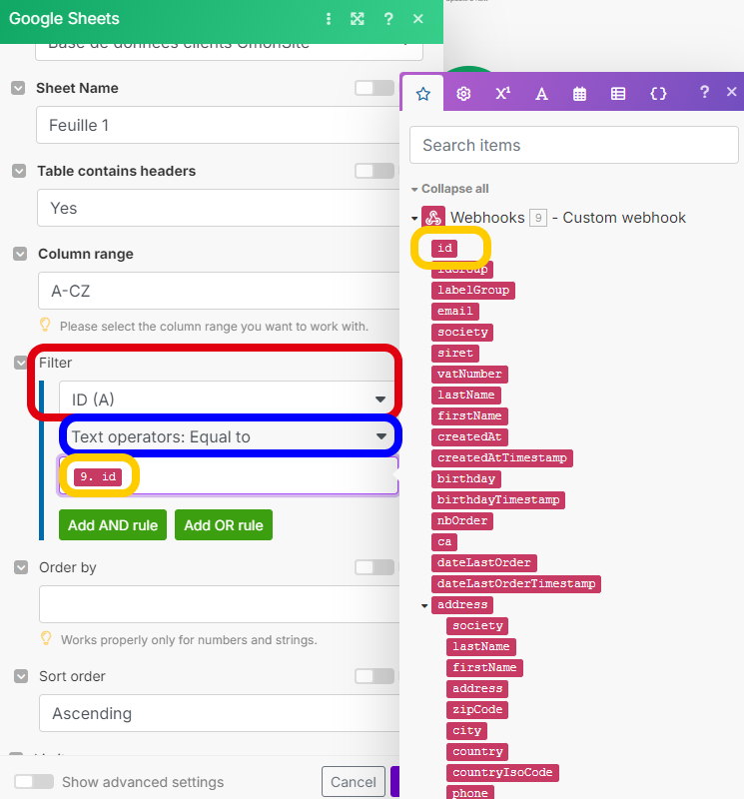Click the Add AND rule button
Viewport: 744px width, 799px height.
[113, 525]
